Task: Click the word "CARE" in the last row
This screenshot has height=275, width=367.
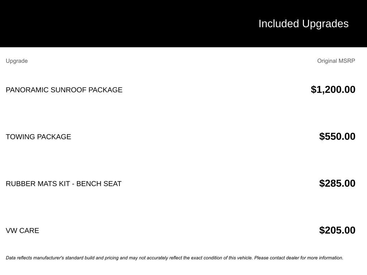Action: (x=30, y=231)
